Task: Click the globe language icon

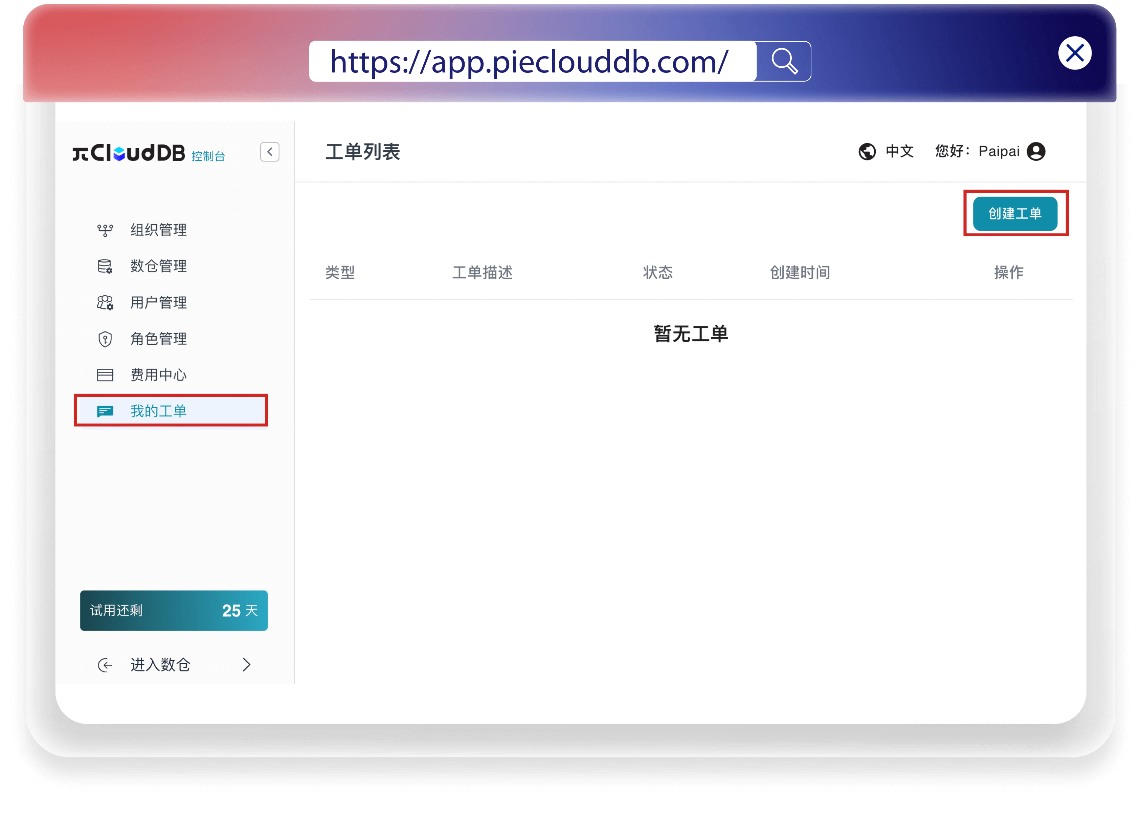Action: tap(867, 151)
